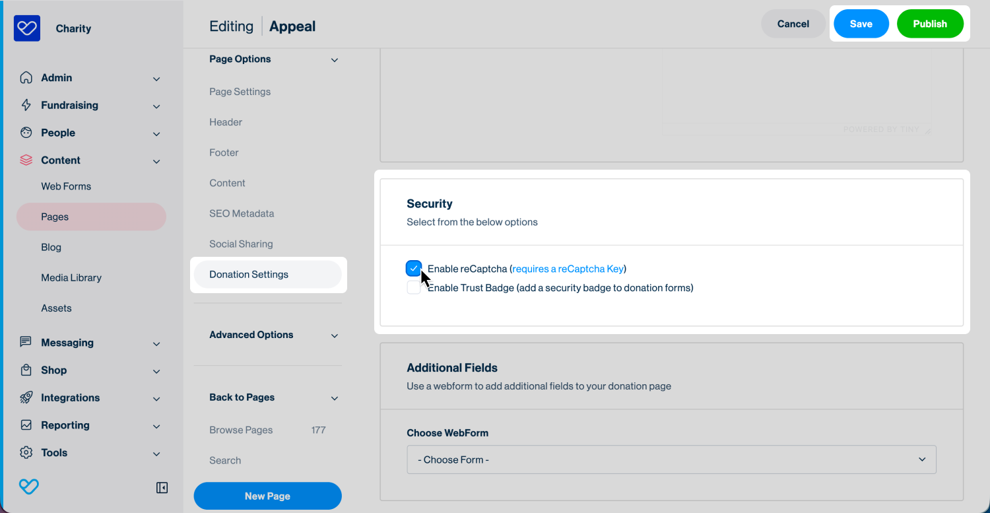Uncheck Enable reCaptcha
Viewport: 990px width, 513px height.
[x=414, y=268]
